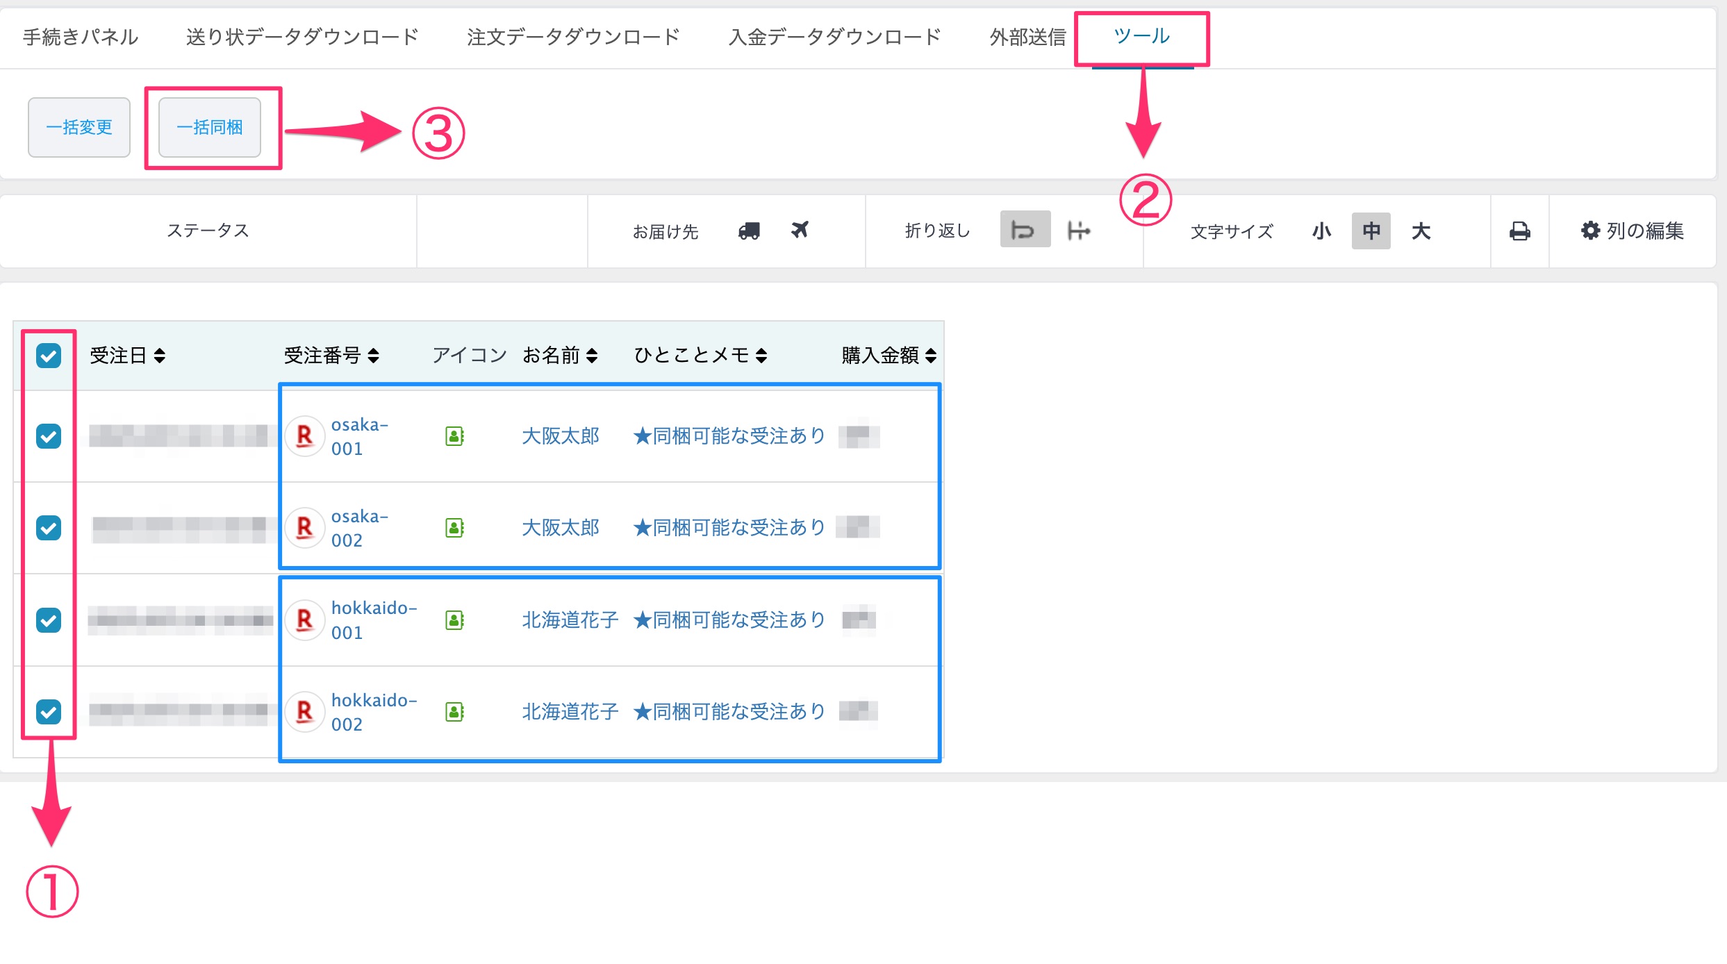Set text size to 大
This screenshot has width=1727, height=964.
[x=1421, y=231]
